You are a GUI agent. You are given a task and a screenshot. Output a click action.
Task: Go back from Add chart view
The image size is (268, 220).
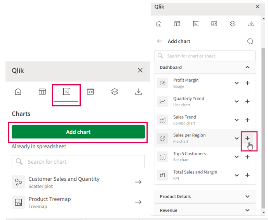(160, 41)
